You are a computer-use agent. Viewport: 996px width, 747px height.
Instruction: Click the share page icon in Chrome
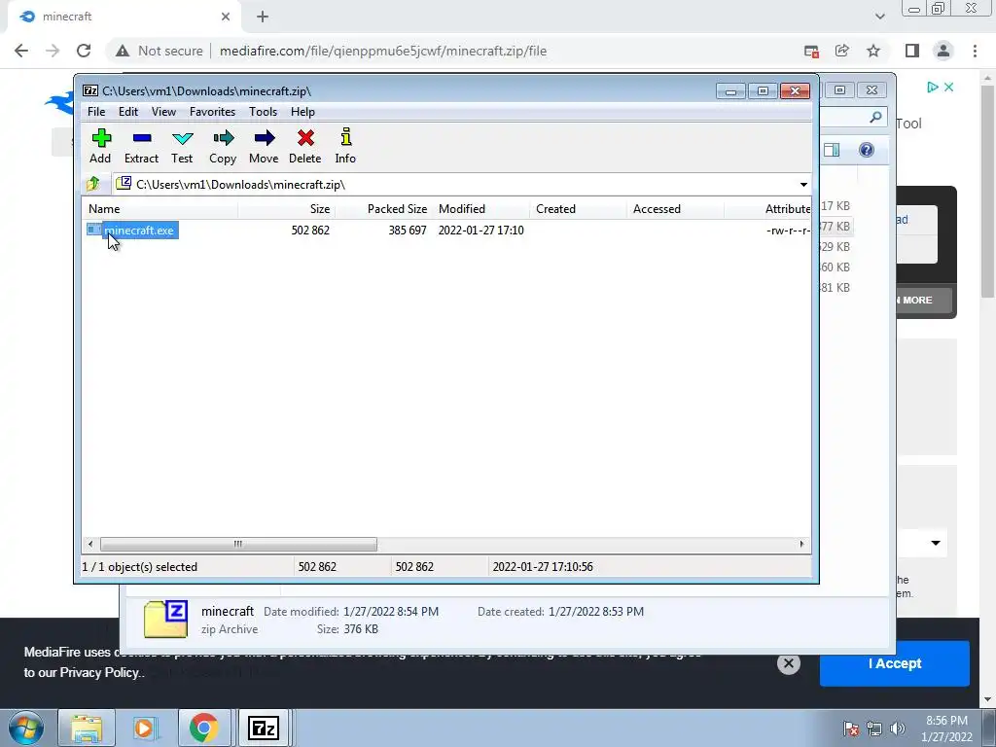tap(842, 51)
